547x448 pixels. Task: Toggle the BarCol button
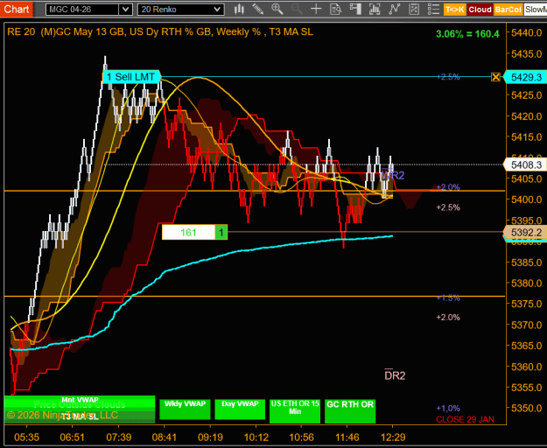click(508, 10)
